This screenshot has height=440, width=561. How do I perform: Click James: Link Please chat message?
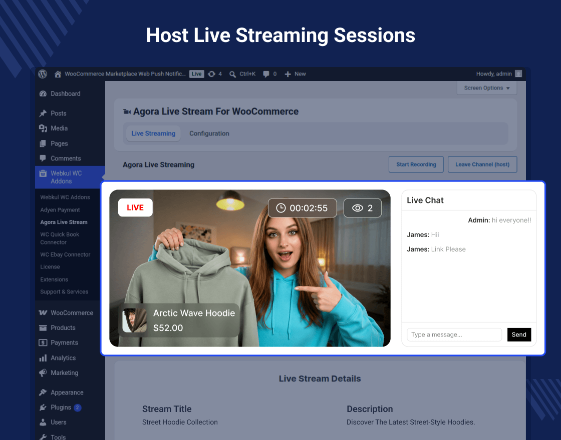436,249
